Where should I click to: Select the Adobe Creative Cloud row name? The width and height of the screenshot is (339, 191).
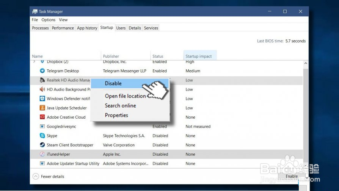66,117
